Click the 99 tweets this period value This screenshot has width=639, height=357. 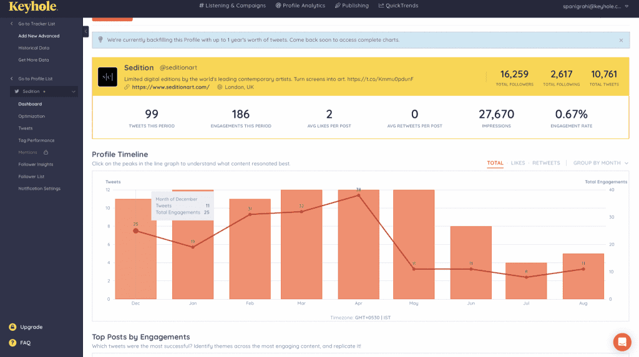pos(152,115)
